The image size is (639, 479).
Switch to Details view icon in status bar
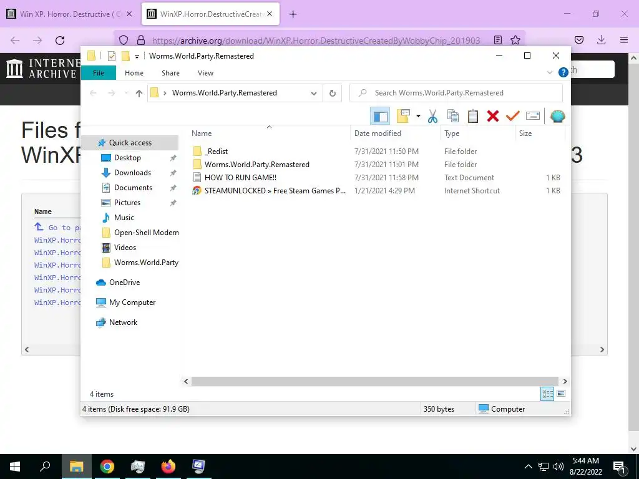(547, 394)
